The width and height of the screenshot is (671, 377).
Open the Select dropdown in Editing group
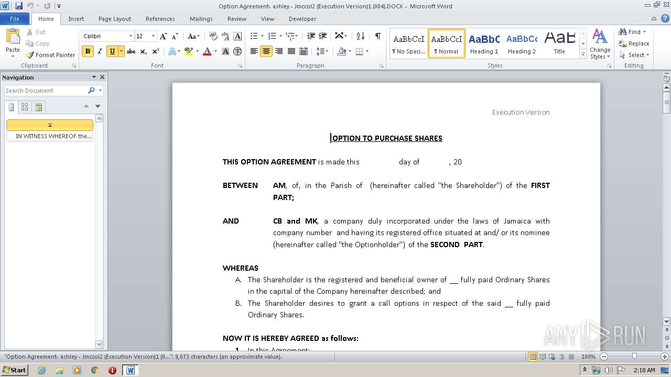tap(634, 55)
